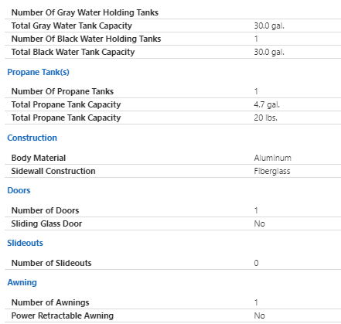
Task: Click the Number Of Gray Water Holding Tanks row
Action: point(172,12)
